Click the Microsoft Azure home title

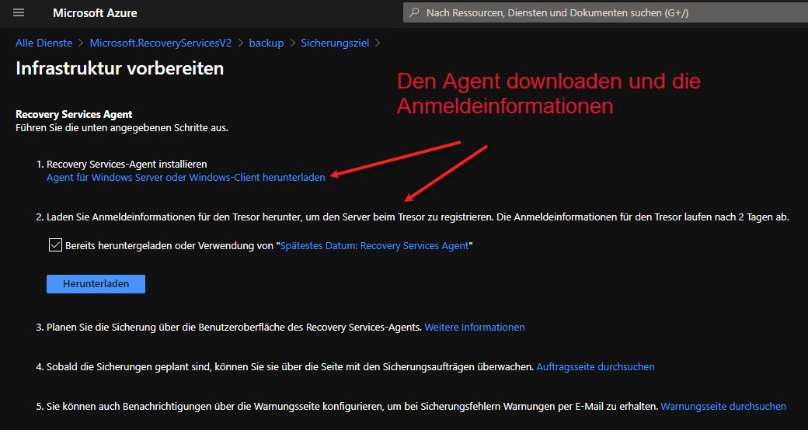95,13
